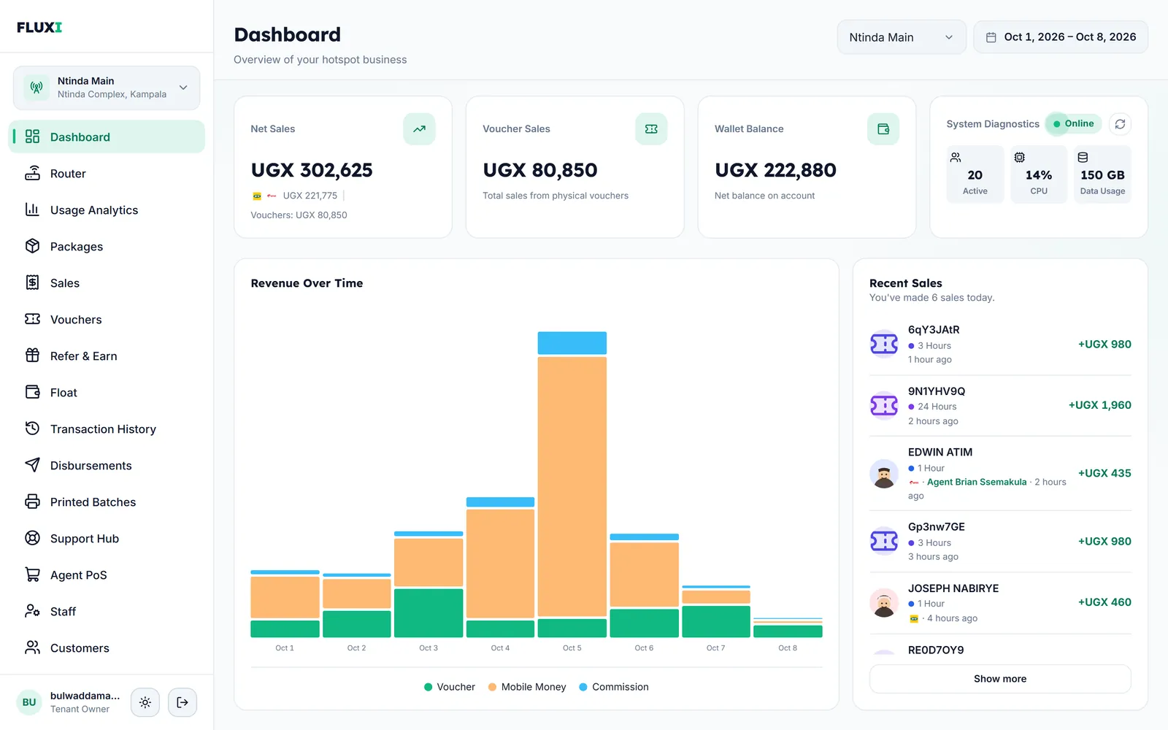Click the Online status badge
1168x730 pixels.
[1073, 124]
